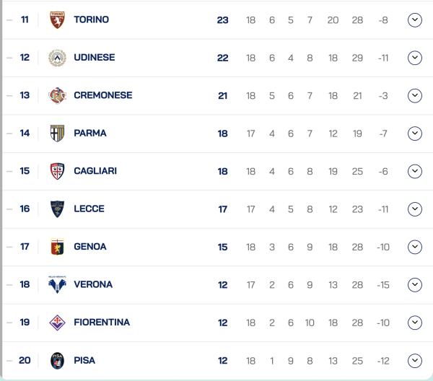Click the Verona club crest icon
The width and height of the screenshot is (433, 381).
coord(57,284)
